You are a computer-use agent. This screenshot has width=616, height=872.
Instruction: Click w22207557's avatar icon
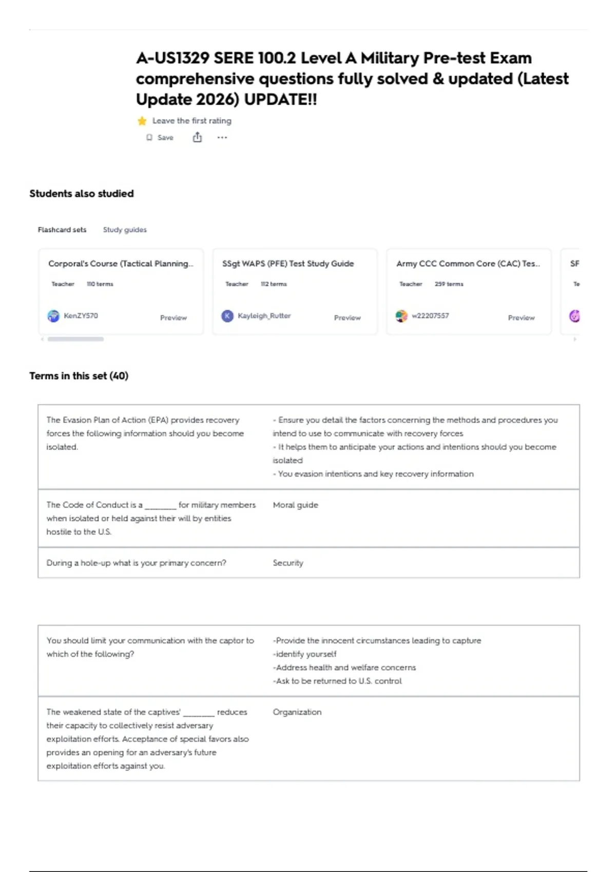401,316
